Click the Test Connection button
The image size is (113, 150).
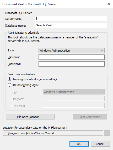coord(90,117)
